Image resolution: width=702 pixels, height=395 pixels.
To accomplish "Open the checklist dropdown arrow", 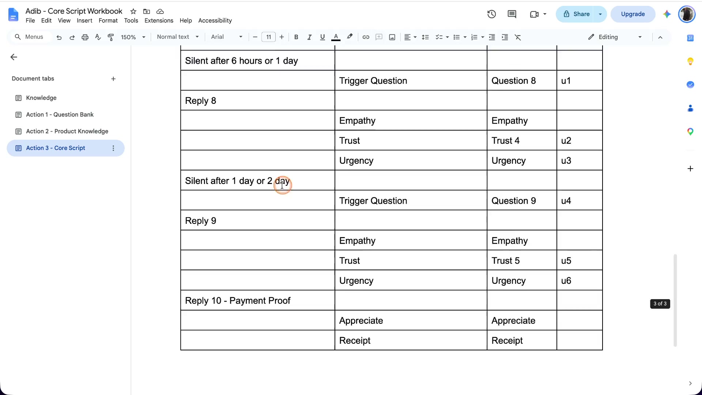I will click(448, 37).
